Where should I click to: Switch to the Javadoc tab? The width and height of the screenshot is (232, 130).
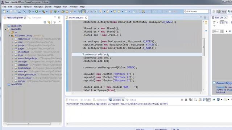coord(86,100)
